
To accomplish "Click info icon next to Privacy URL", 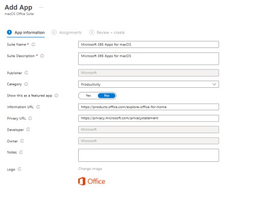I will (x=30, y=118).
